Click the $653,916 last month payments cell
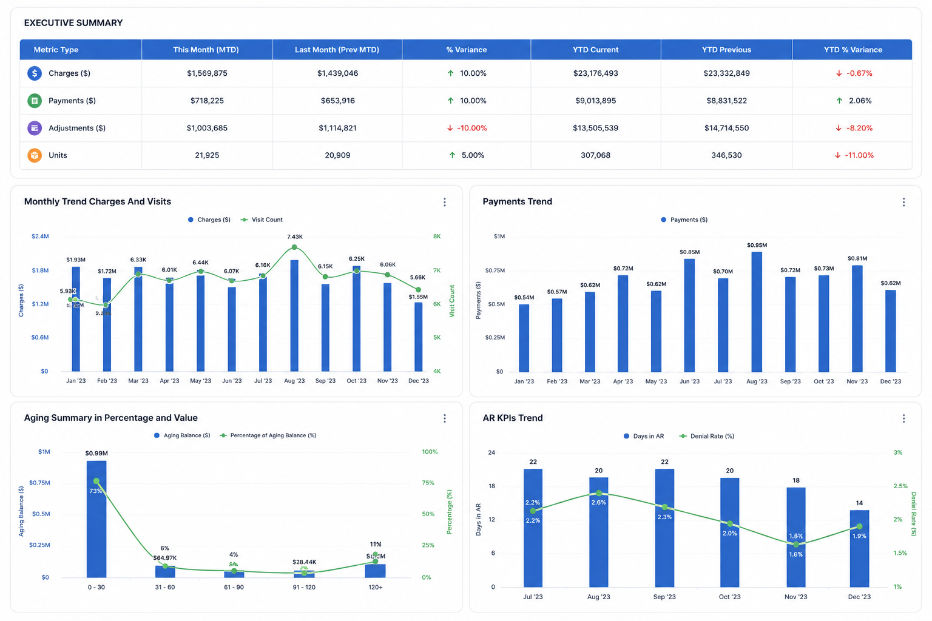 click(x=337, y=101)
